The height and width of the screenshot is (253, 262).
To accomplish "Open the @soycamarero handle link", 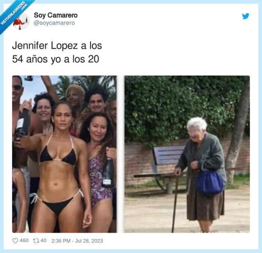I will (54, 23).
